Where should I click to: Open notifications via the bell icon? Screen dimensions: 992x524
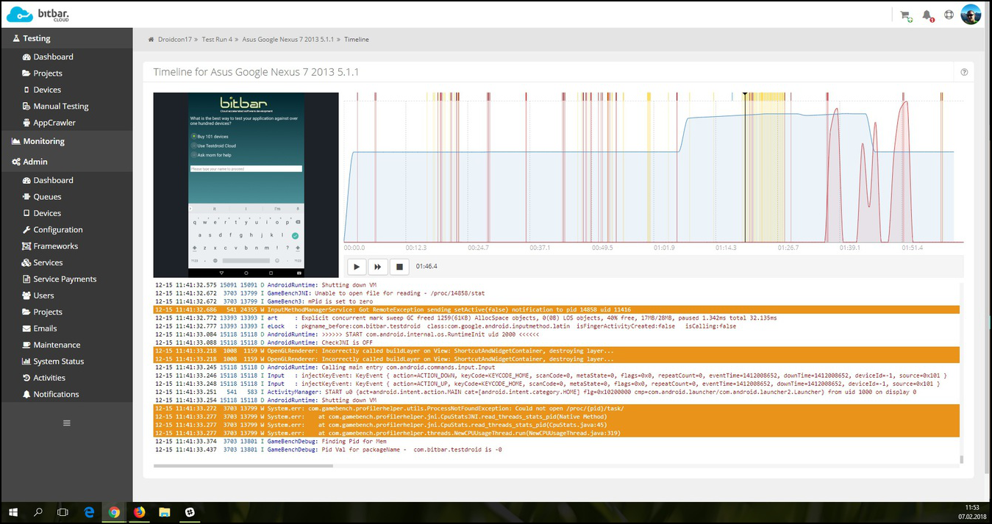click(x=927, y=14)
